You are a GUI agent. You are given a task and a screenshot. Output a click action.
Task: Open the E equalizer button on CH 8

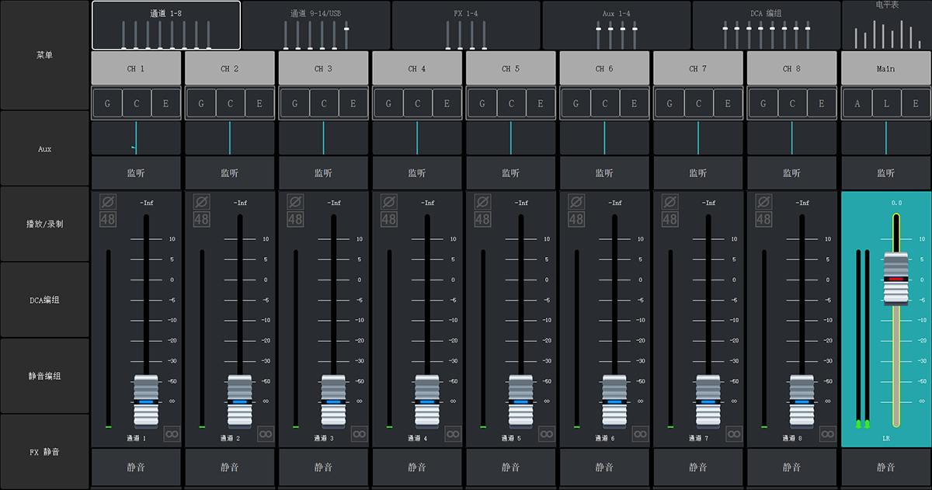coord(821,103)
